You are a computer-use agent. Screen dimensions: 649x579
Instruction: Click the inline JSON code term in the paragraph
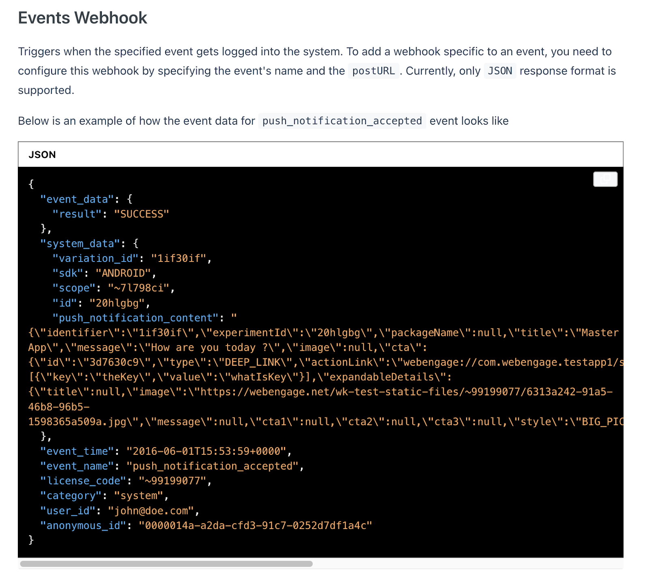[x=499, y=71]
